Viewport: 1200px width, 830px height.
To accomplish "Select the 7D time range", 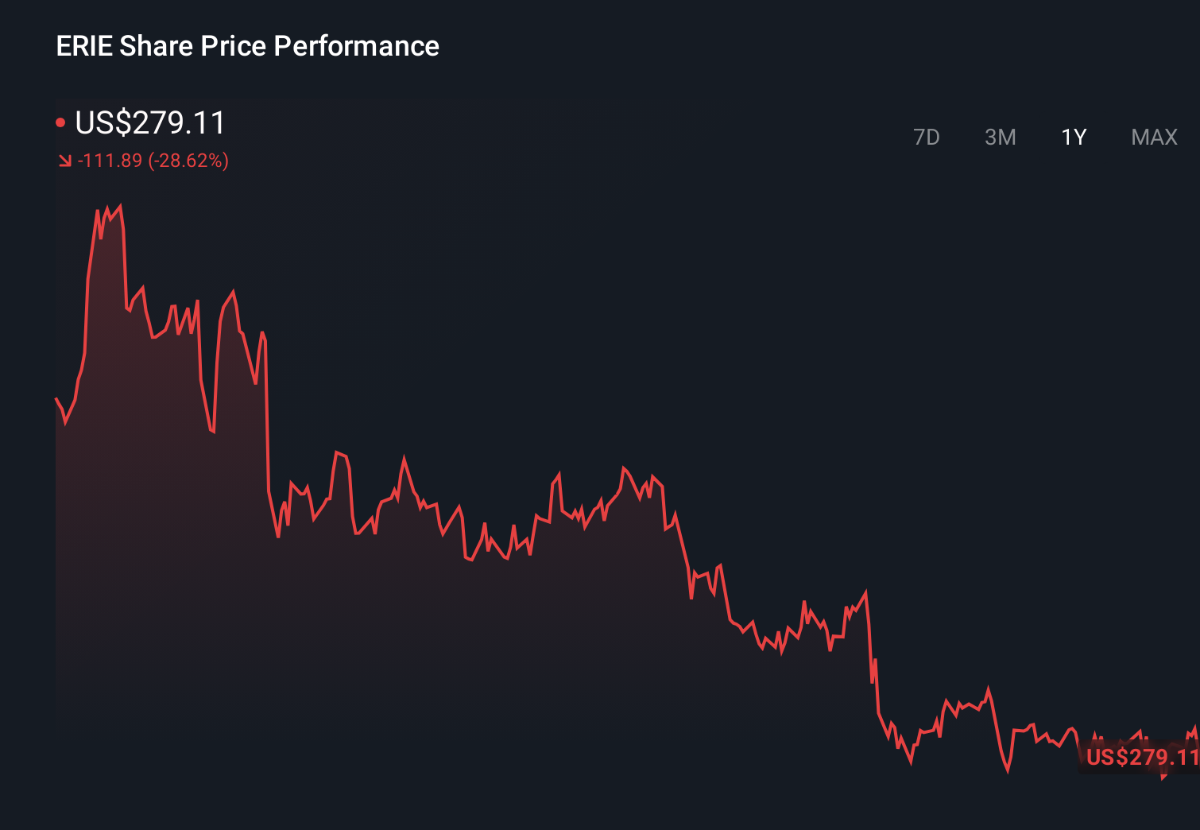I will (x=927, y=137).
